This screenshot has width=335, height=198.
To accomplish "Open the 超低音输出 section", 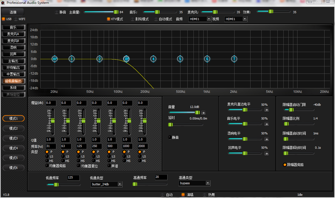I will [13, 81].
